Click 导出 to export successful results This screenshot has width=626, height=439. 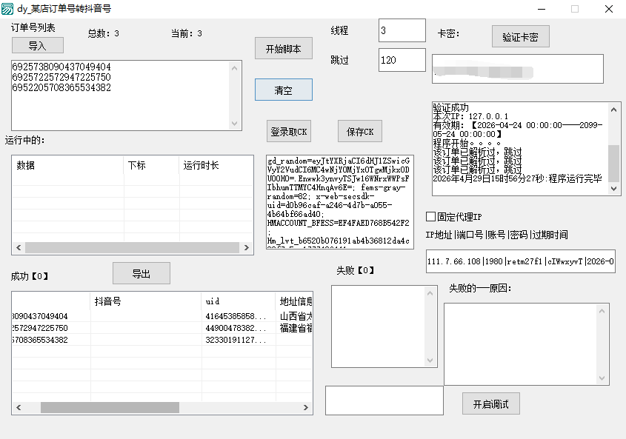pos(141,273)
